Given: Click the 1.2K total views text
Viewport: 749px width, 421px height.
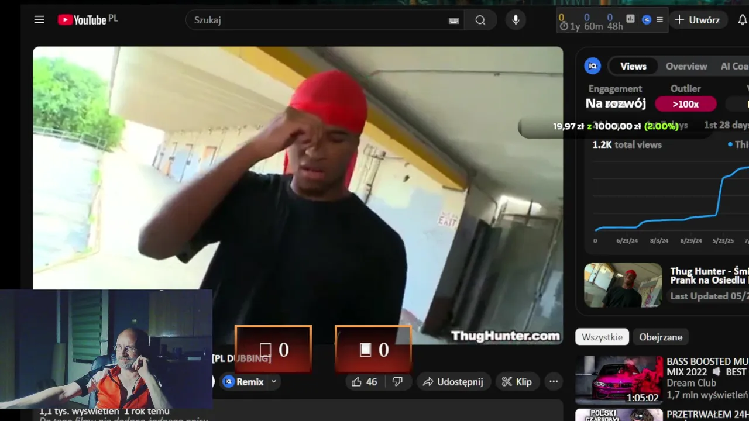Looking at the screenshot, I should (627, 144).
